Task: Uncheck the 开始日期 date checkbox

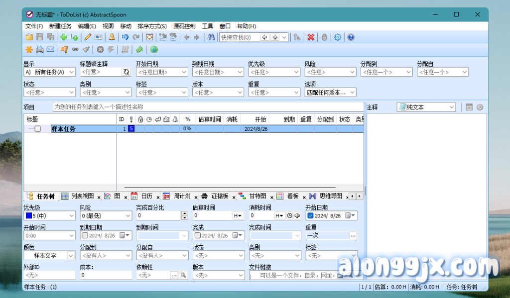Action: [310, 215]
